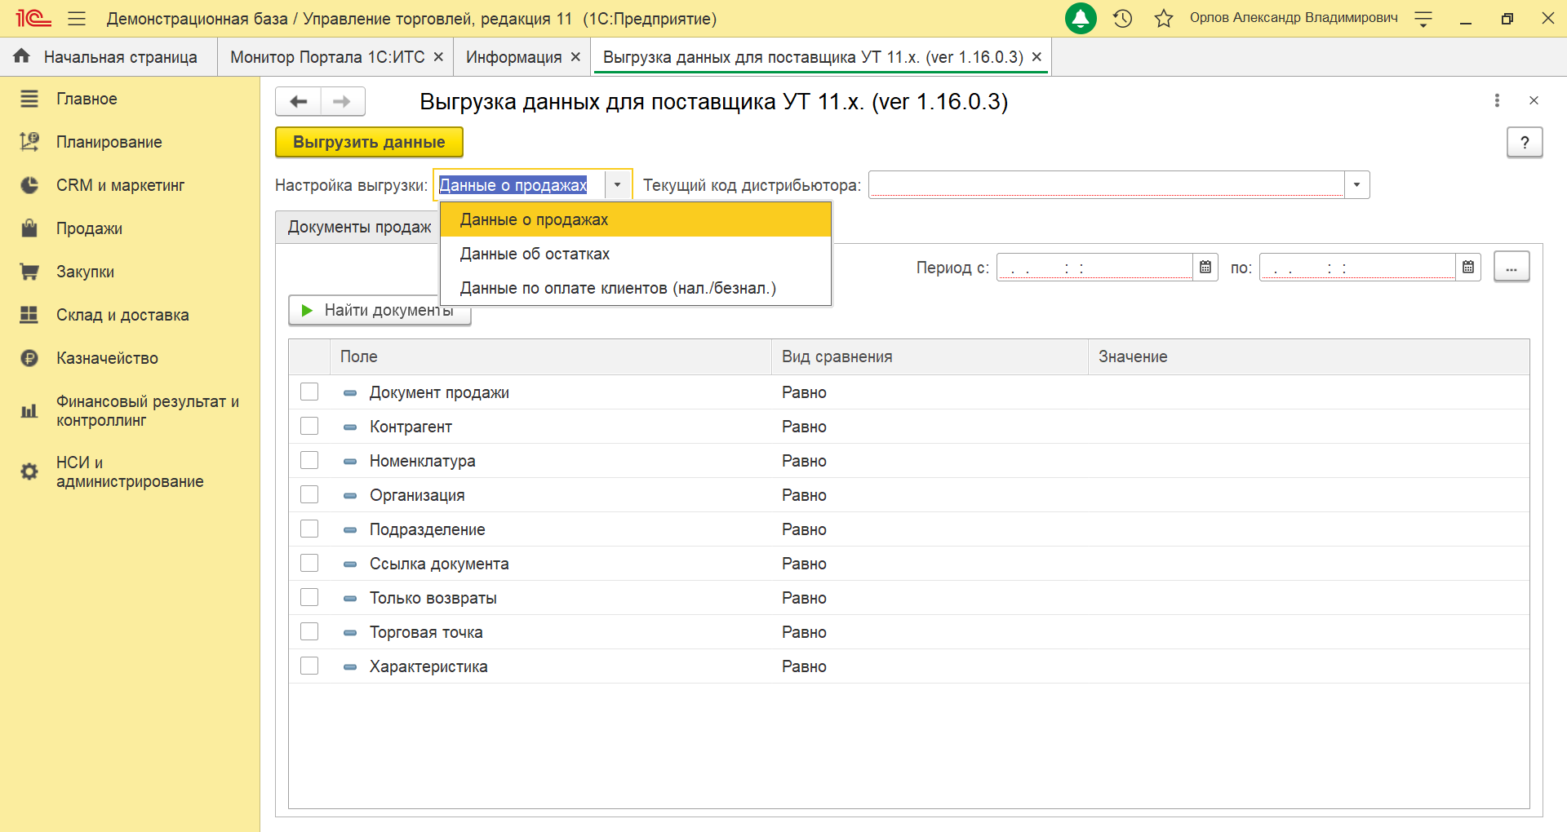Open НСИ и администрирование gear icon
This screenshot has width=1567, height=832.
[29, 471]
